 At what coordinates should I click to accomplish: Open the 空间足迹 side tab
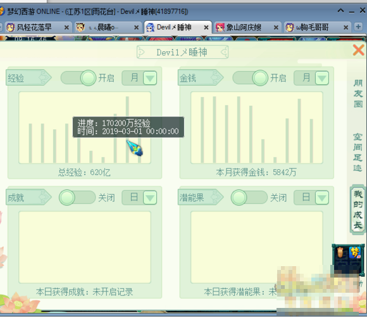point(358,152)
